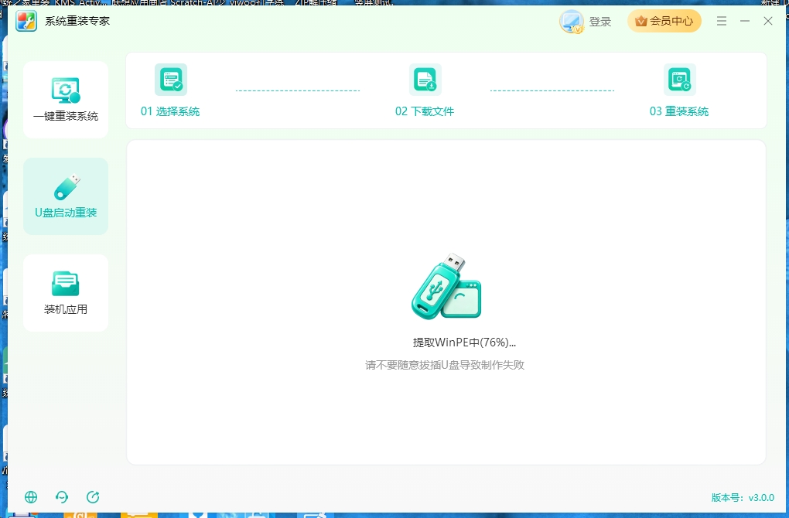
Task: Close the 系统重装专家 window
Action: 768,21
